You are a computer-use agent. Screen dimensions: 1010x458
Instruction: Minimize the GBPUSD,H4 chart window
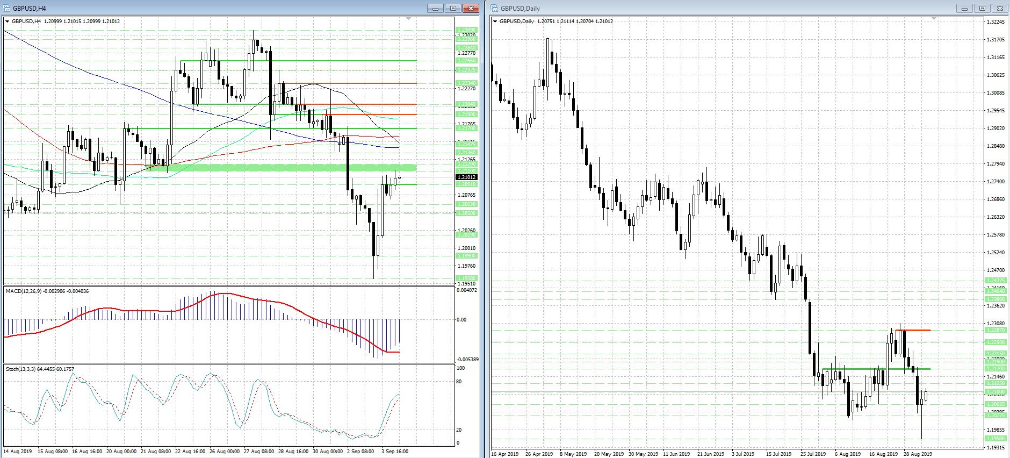(435, 8)
